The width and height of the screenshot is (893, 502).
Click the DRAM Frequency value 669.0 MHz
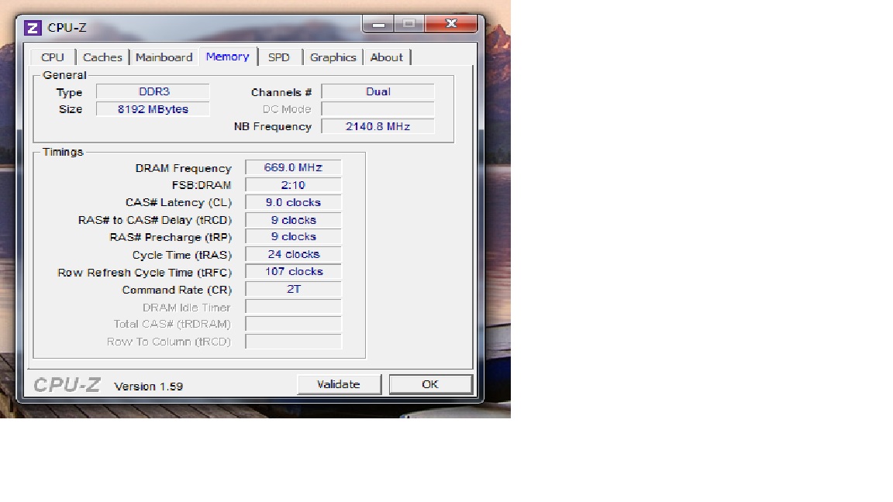[x=293, y=167]
